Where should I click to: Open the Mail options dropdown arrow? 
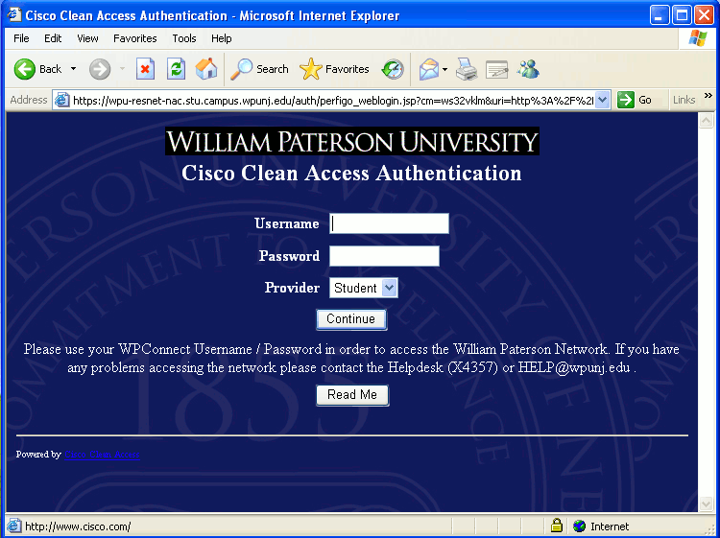pos(444,70)
